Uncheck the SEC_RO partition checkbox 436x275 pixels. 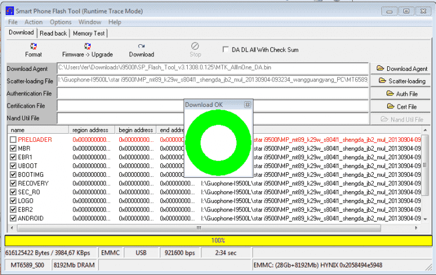pyautogui.click(x=13, y=192)
